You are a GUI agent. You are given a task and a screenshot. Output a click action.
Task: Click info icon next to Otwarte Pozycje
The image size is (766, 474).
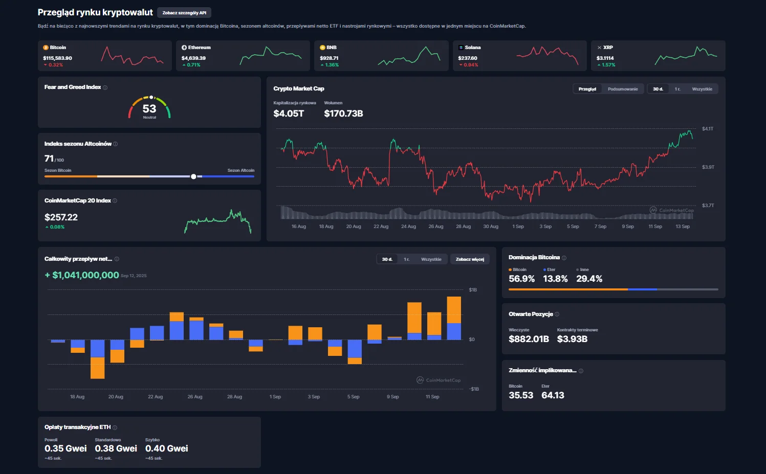[x=557, y=314]
